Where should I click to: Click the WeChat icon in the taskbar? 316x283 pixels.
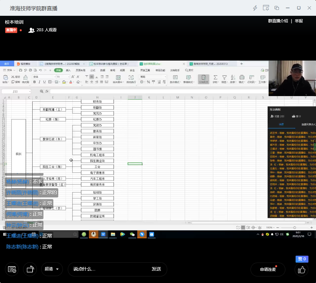132,234
